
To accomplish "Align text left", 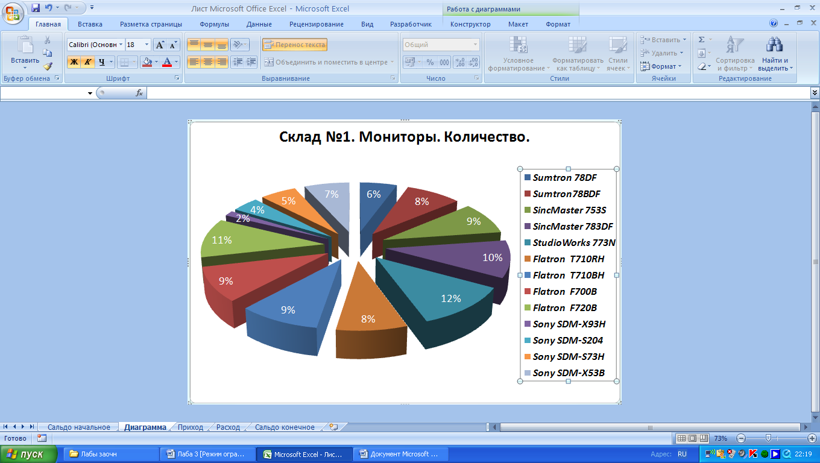I will 194,61.
